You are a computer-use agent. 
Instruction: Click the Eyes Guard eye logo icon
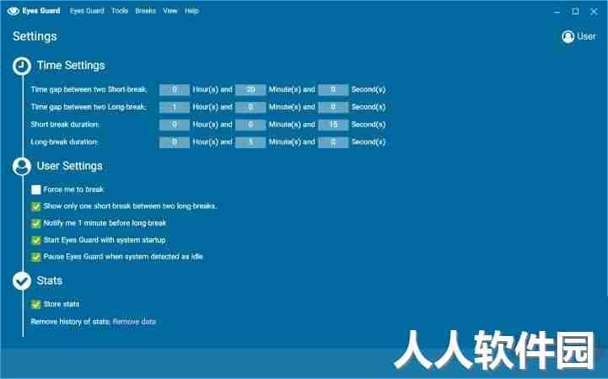13,11
